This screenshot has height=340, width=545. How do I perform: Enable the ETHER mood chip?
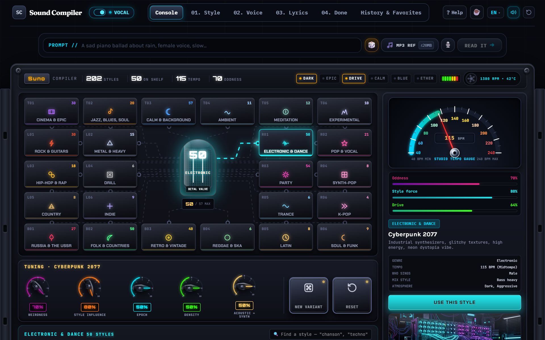point(425,78)
